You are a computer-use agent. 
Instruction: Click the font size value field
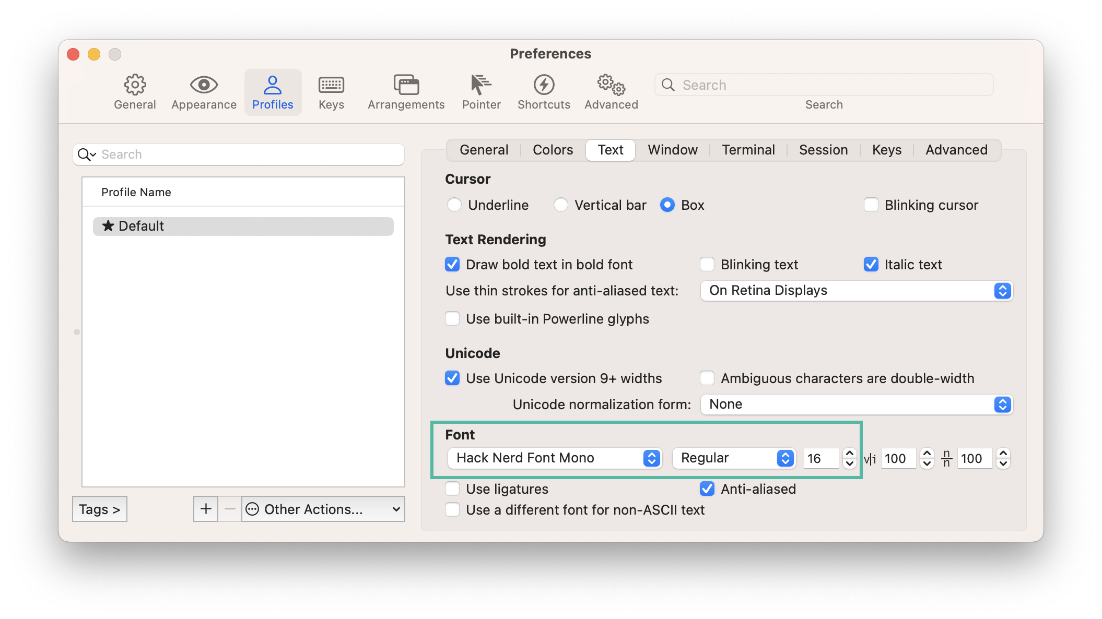coord(821,458)
